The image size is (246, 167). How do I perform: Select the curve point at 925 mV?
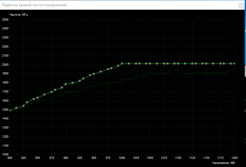point(80,81)
